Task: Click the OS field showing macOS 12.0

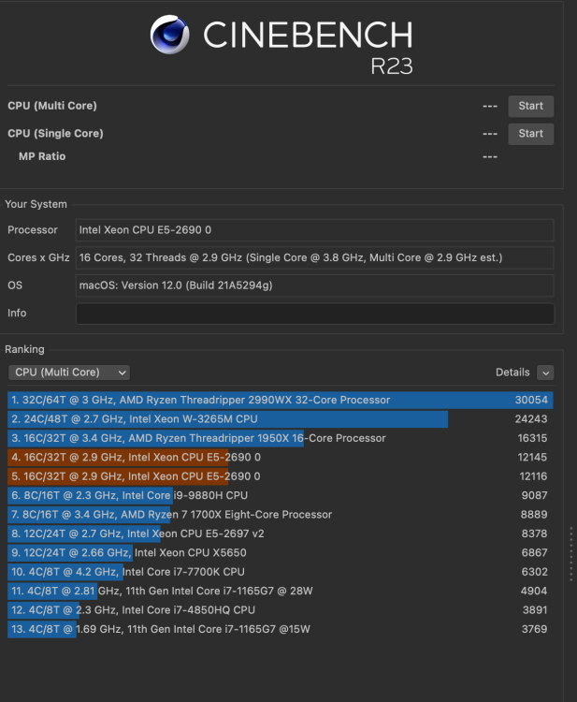Action: [x=315, y=285]
